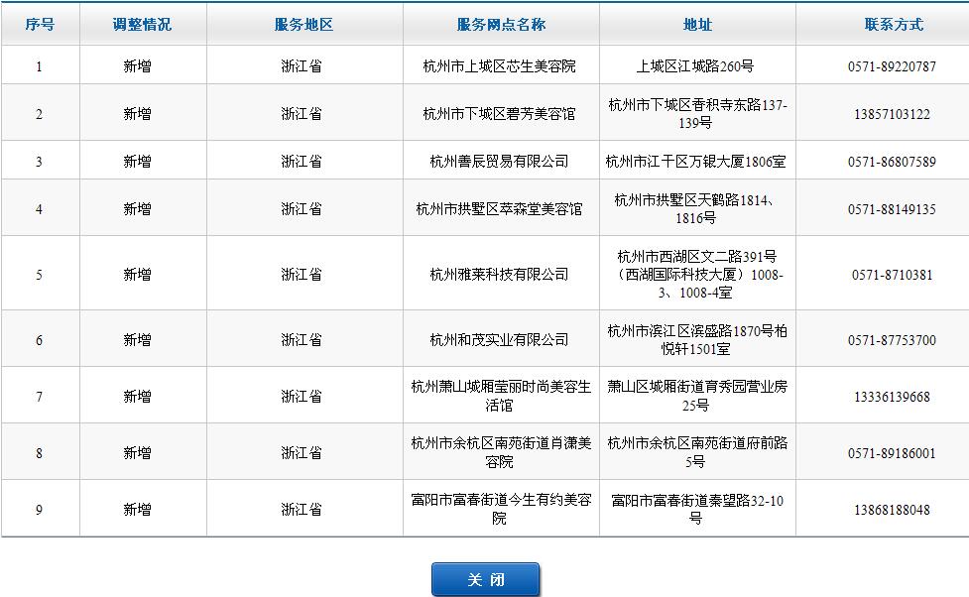This screenshot has height=597, width=969.
Task: Click the 地址 column header
Action: click(697, 25)
